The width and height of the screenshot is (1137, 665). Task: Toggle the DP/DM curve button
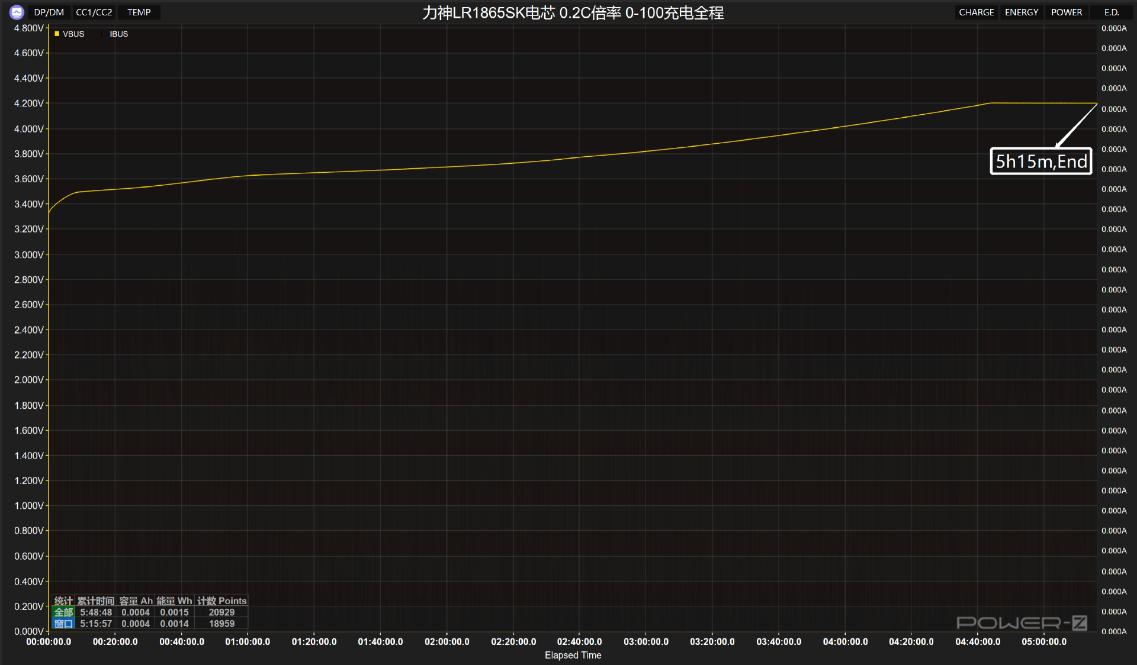49,12
